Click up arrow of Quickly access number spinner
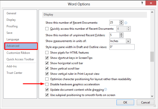Image resolution: width=158 pixels, height=109 pixels. 128,28
